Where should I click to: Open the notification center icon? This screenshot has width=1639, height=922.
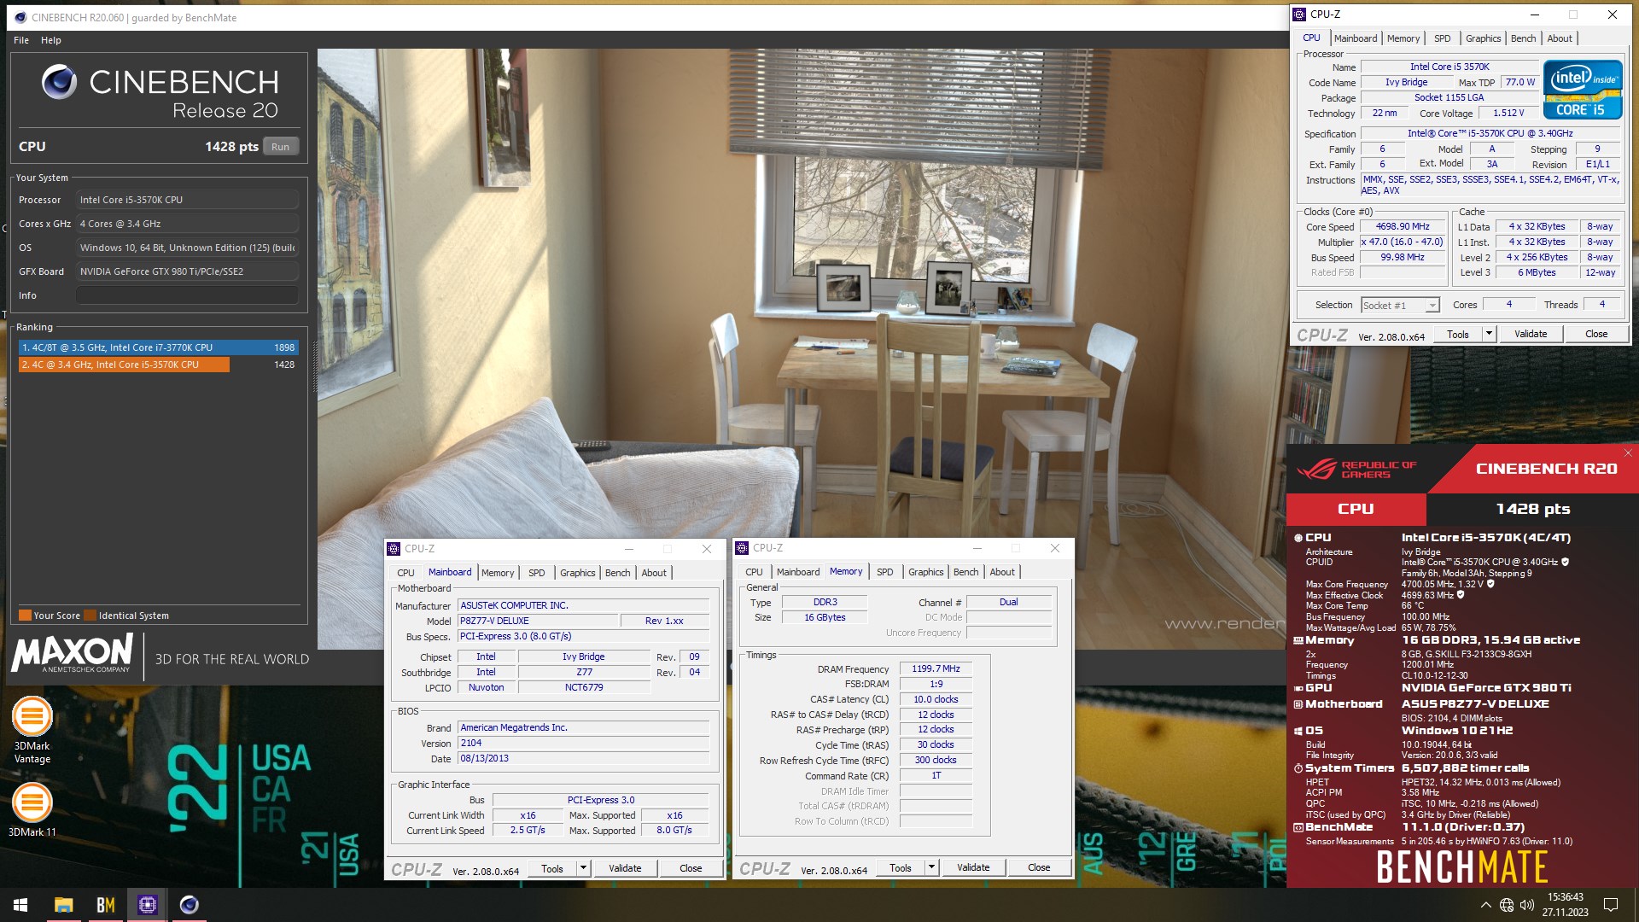point(1611,905)
